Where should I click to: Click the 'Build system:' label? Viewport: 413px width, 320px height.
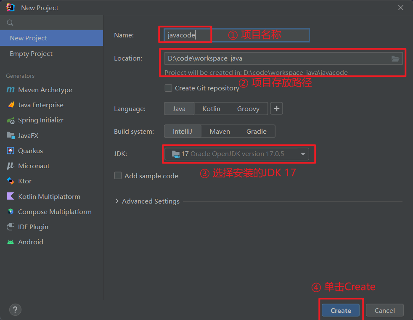pos(134,132)
